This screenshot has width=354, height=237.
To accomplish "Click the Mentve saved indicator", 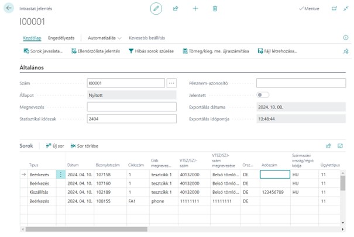I will click(x=309, y=9).
